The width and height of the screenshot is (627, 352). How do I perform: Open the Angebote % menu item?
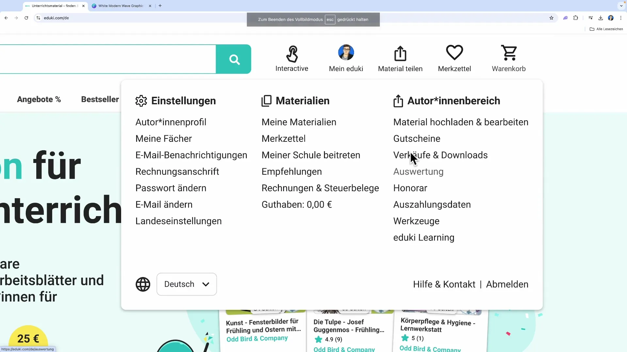tap(39, 99)
